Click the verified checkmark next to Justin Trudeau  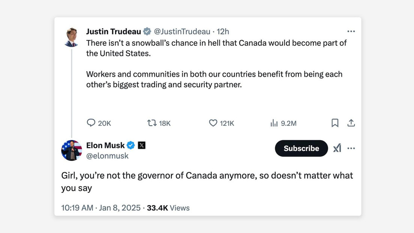coord(147,31)
